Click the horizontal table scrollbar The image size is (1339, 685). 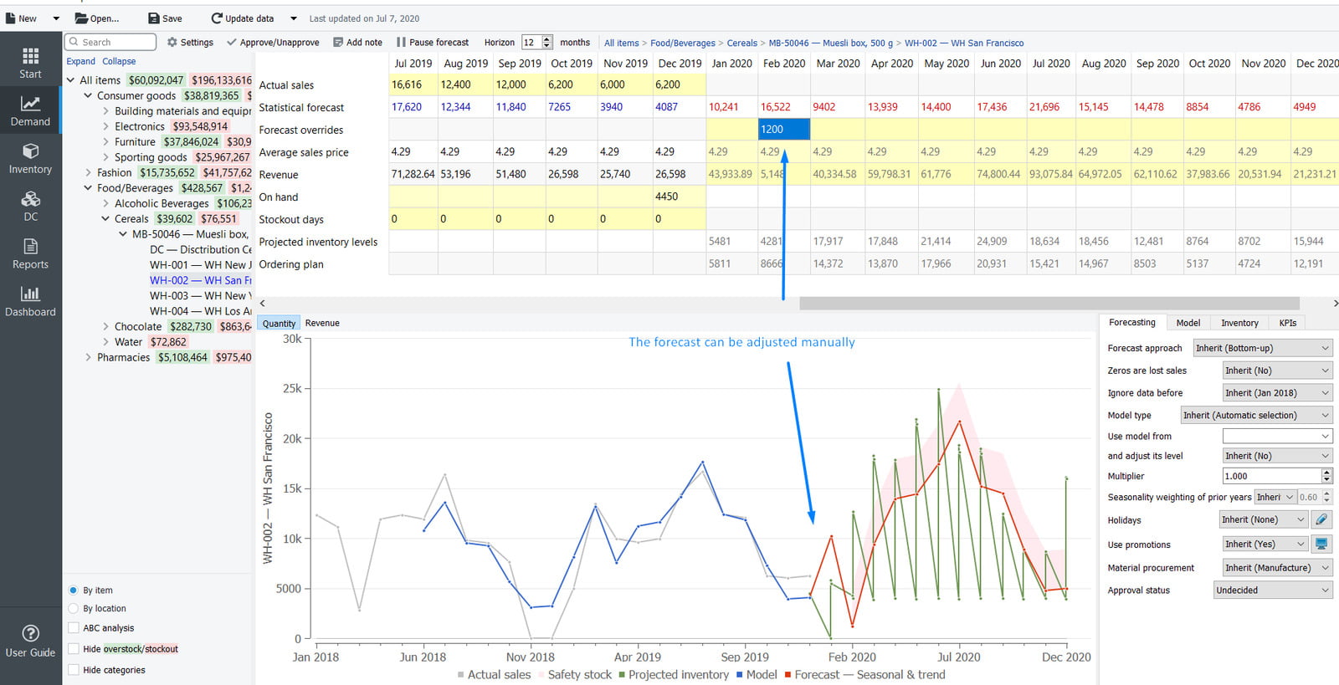[x=1049, y=303]
